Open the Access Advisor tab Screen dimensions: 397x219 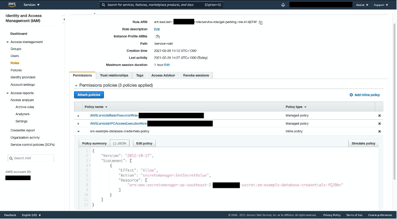click(x=163, y=75)
